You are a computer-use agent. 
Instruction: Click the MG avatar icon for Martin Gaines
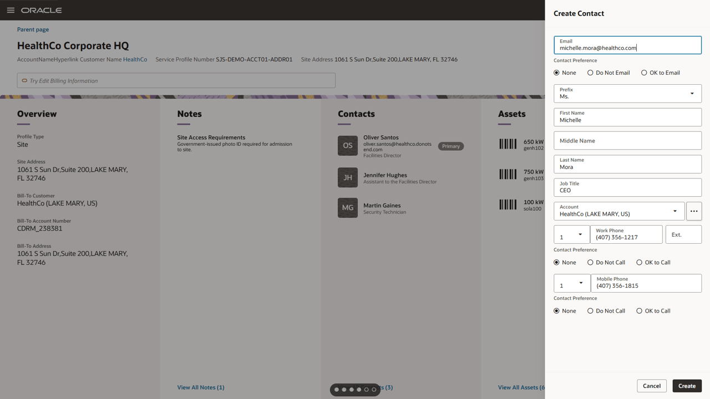347,208
